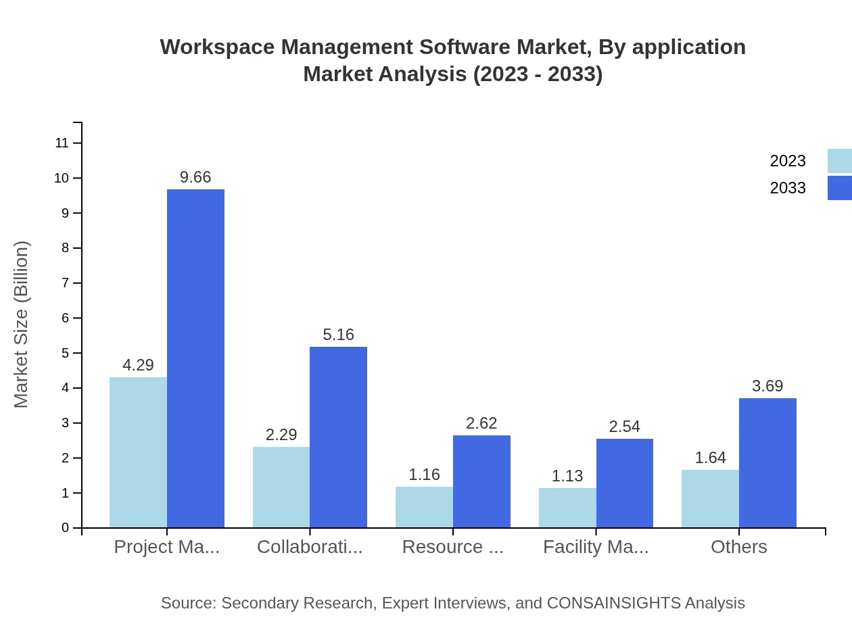Select the 4.29 bar for Project Management
The width and height of the screenshot is (852, 622).
coord(137,450)
